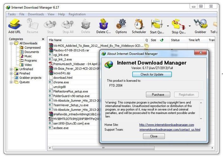Open the File menu
Viewport: 223px width, 157px height.
pyautogui.click(x=22, y=14)
